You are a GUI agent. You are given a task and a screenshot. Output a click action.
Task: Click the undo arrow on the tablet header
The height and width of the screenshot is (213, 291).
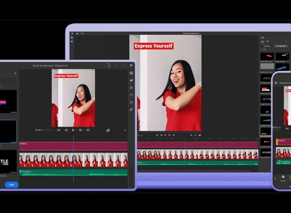pyautogui.click(x=116, y=65)
